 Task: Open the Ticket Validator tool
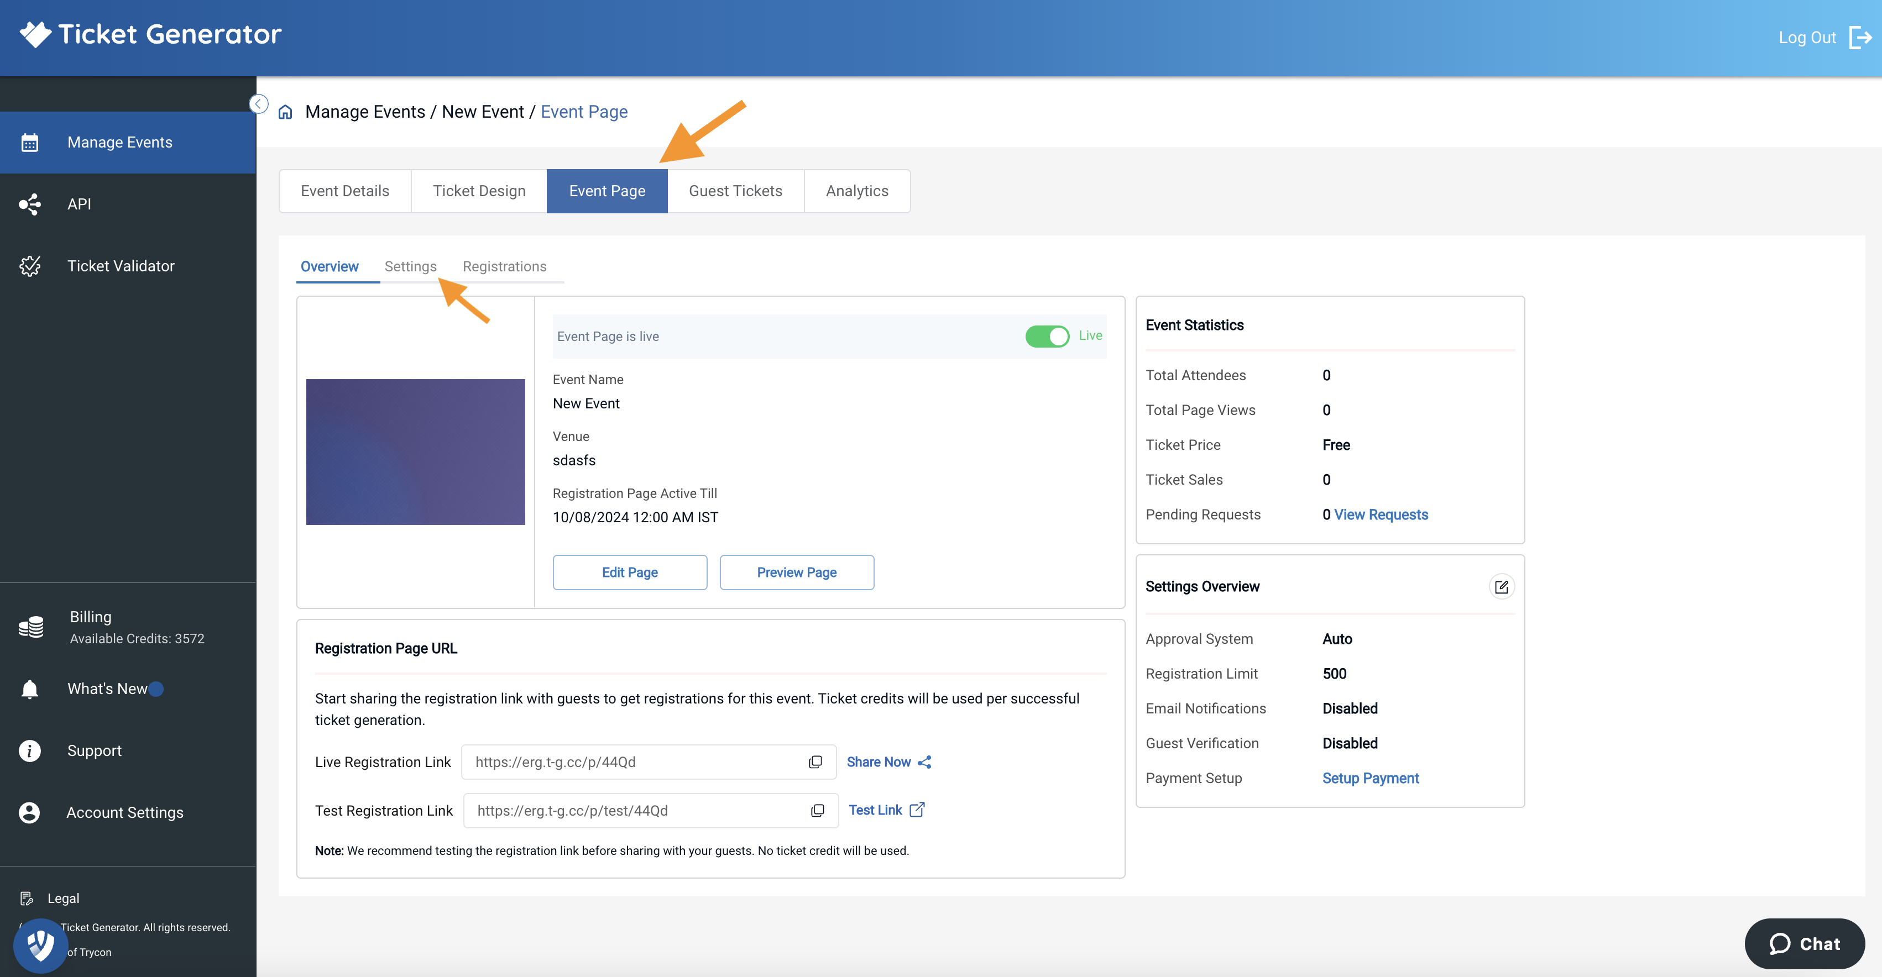click(x=30, y=266)
